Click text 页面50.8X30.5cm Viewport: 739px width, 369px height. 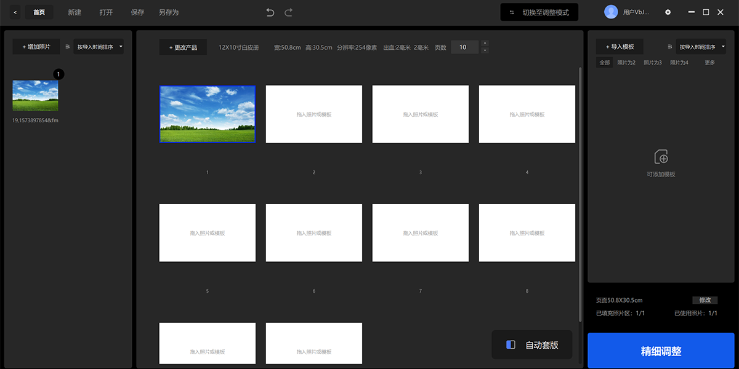pos(620,301)
